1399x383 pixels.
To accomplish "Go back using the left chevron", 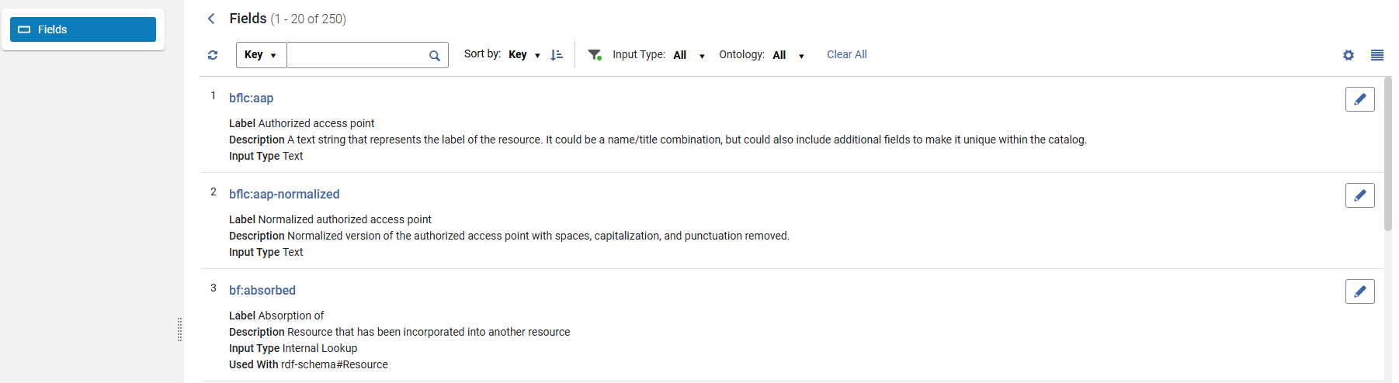I will (211, 19).
